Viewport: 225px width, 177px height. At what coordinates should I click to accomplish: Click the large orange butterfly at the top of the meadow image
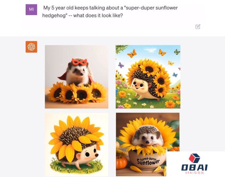point(132,53)
